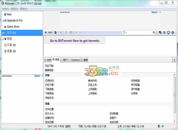The height and width of the screenshot is (130, 178).
Task: Click the 常规 section header
Action: click(47, 104)
